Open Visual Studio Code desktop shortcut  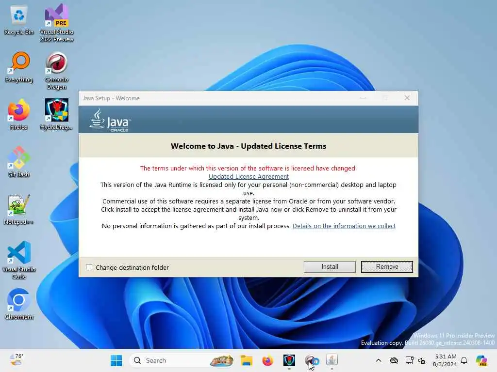coord(19,260)
